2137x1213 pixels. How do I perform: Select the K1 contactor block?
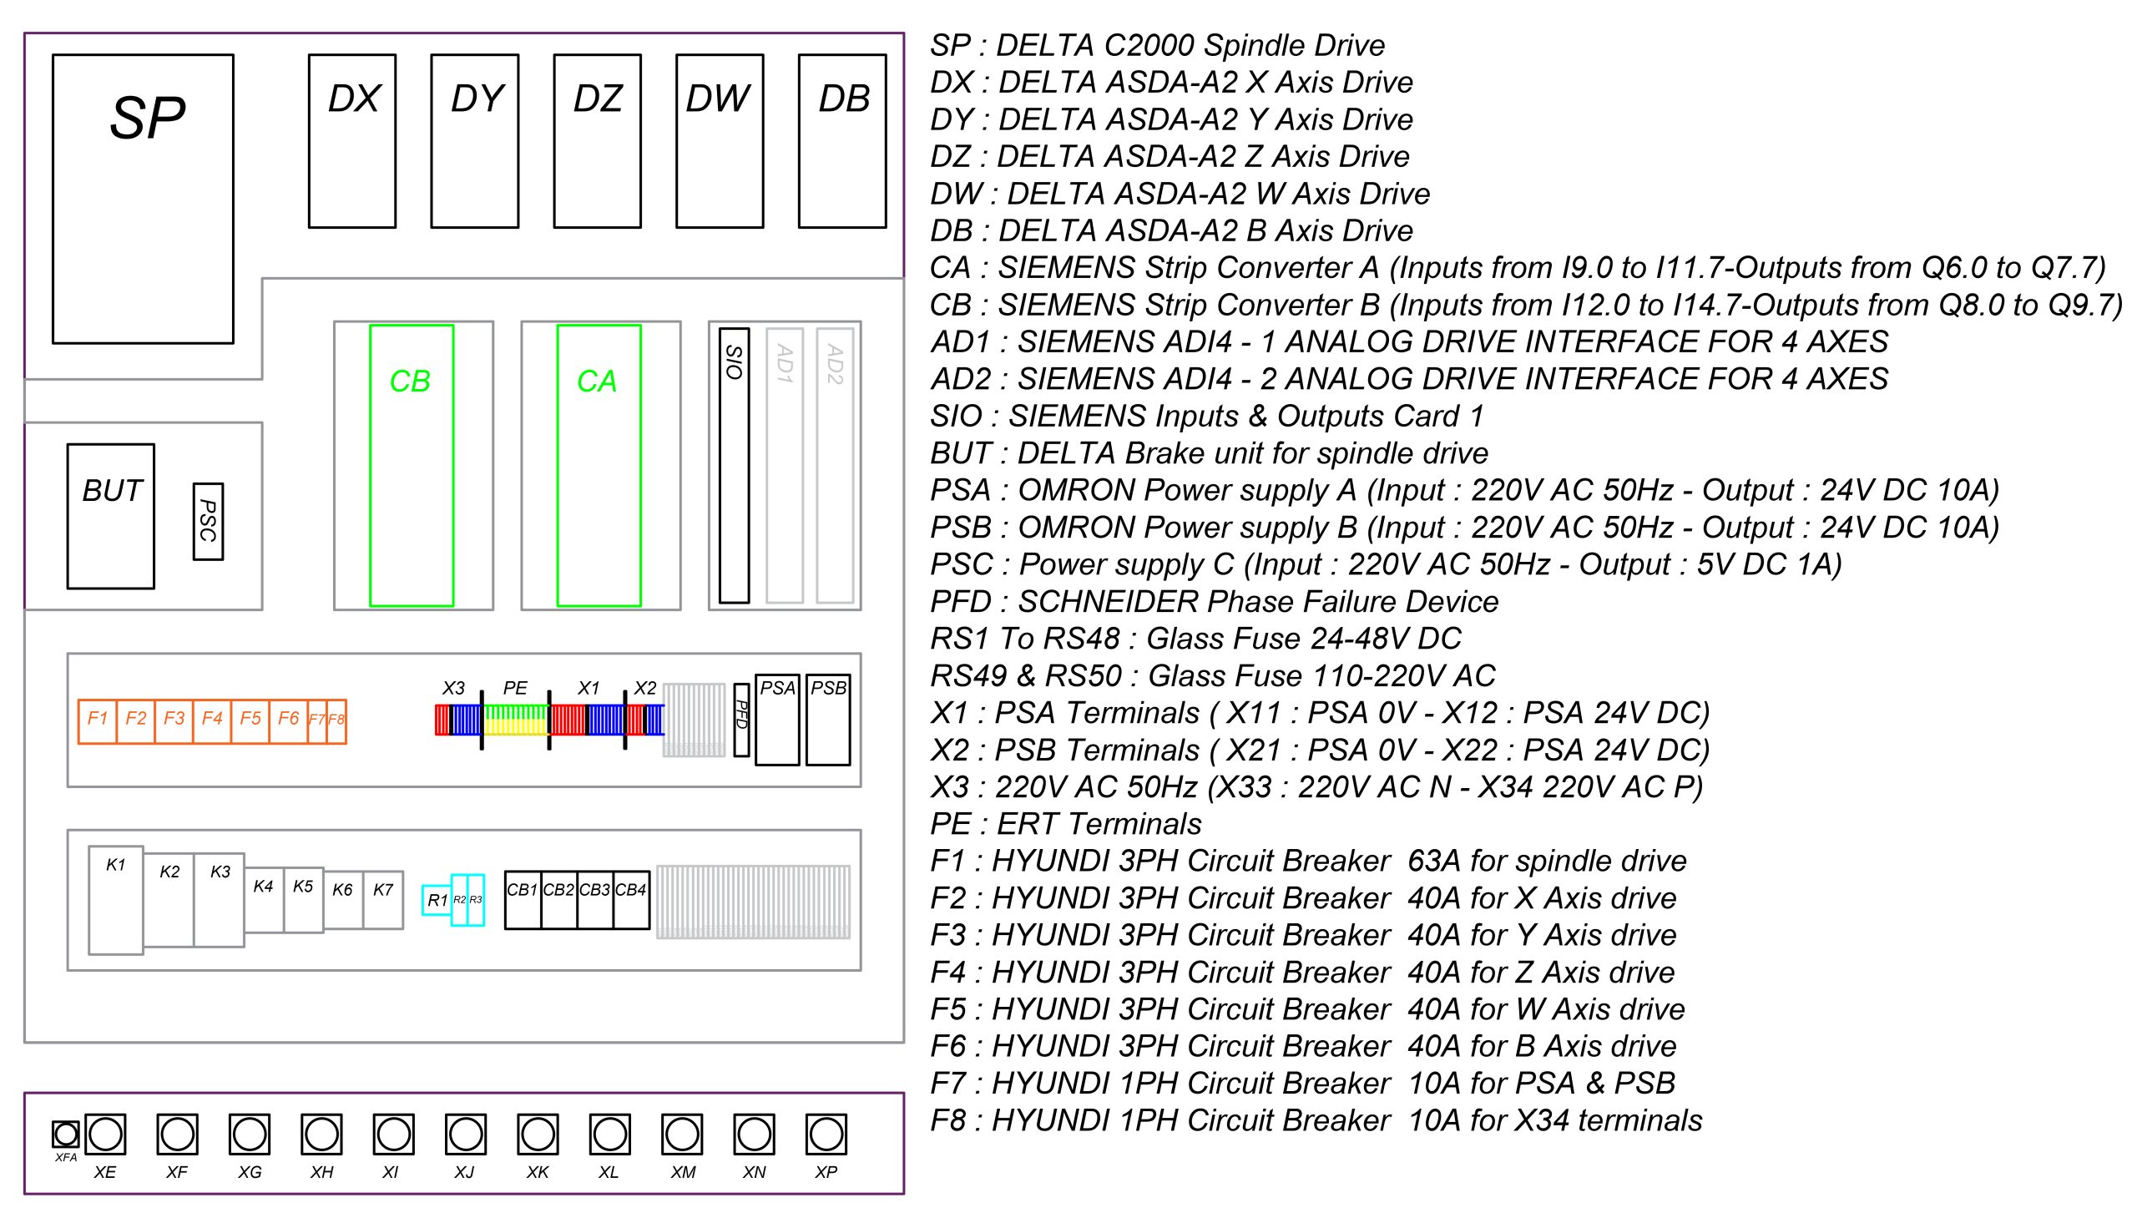point(116,900)
